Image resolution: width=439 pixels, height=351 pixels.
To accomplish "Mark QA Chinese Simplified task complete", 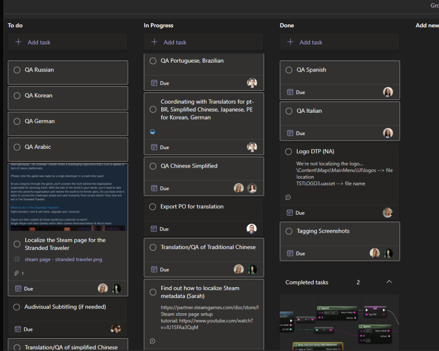I will pos(153,166).
